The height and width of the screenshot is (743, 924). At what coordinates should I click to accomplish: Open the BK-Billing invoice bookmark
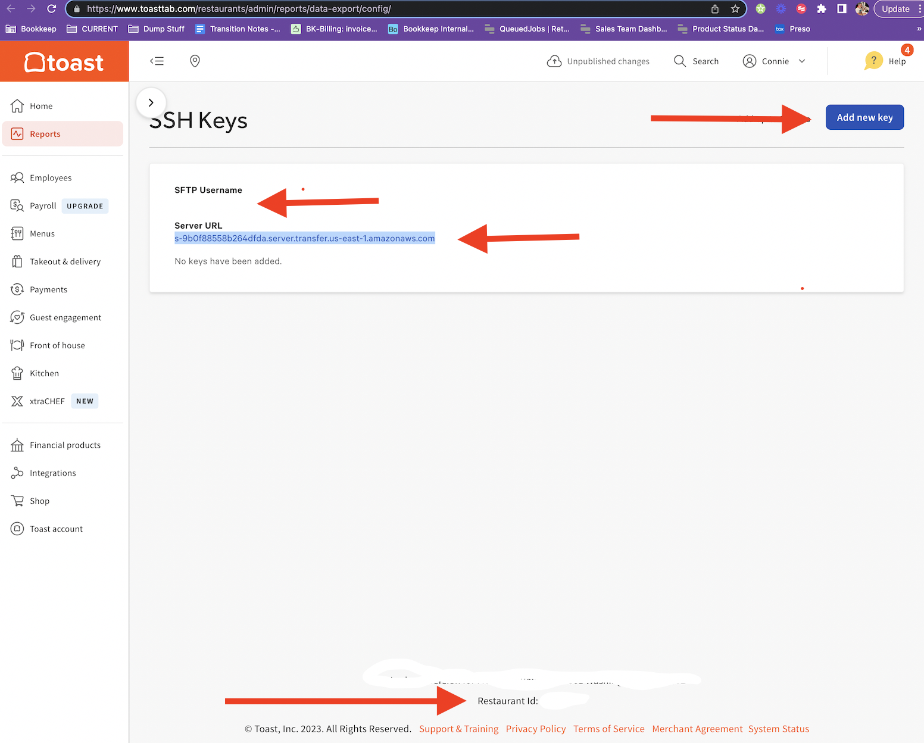point(334,29)
